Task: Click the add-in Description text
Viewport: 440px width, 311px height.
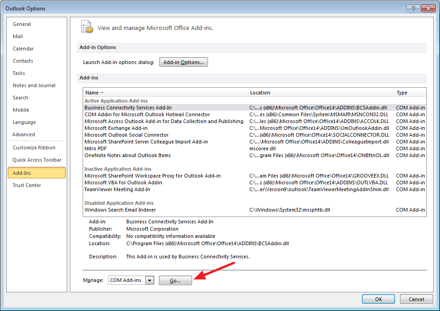Action: pos(188,257)
